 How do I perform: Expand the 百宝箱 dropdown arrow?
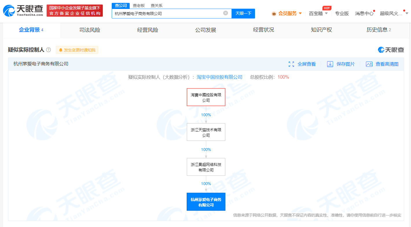click(326, 13)
